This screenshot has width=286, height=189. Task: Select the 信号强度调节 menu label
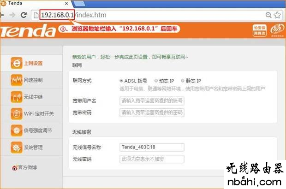(x=38, y=130)
